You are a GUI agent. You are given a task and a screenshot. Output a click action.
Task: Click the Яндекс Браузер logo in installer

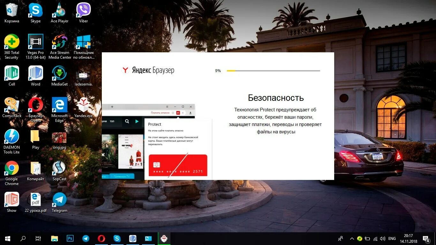pyautogui.click(x=148, y=70)
